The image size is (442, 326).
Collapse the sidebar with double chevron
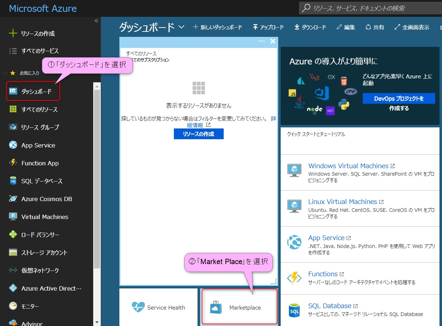click(96, 21)
